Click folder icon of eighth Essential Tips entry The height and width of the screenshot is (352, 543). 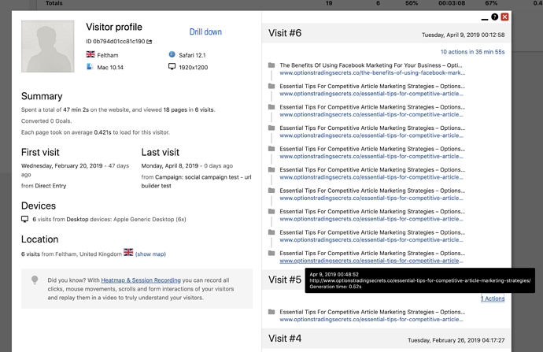[x=271, y=232]
